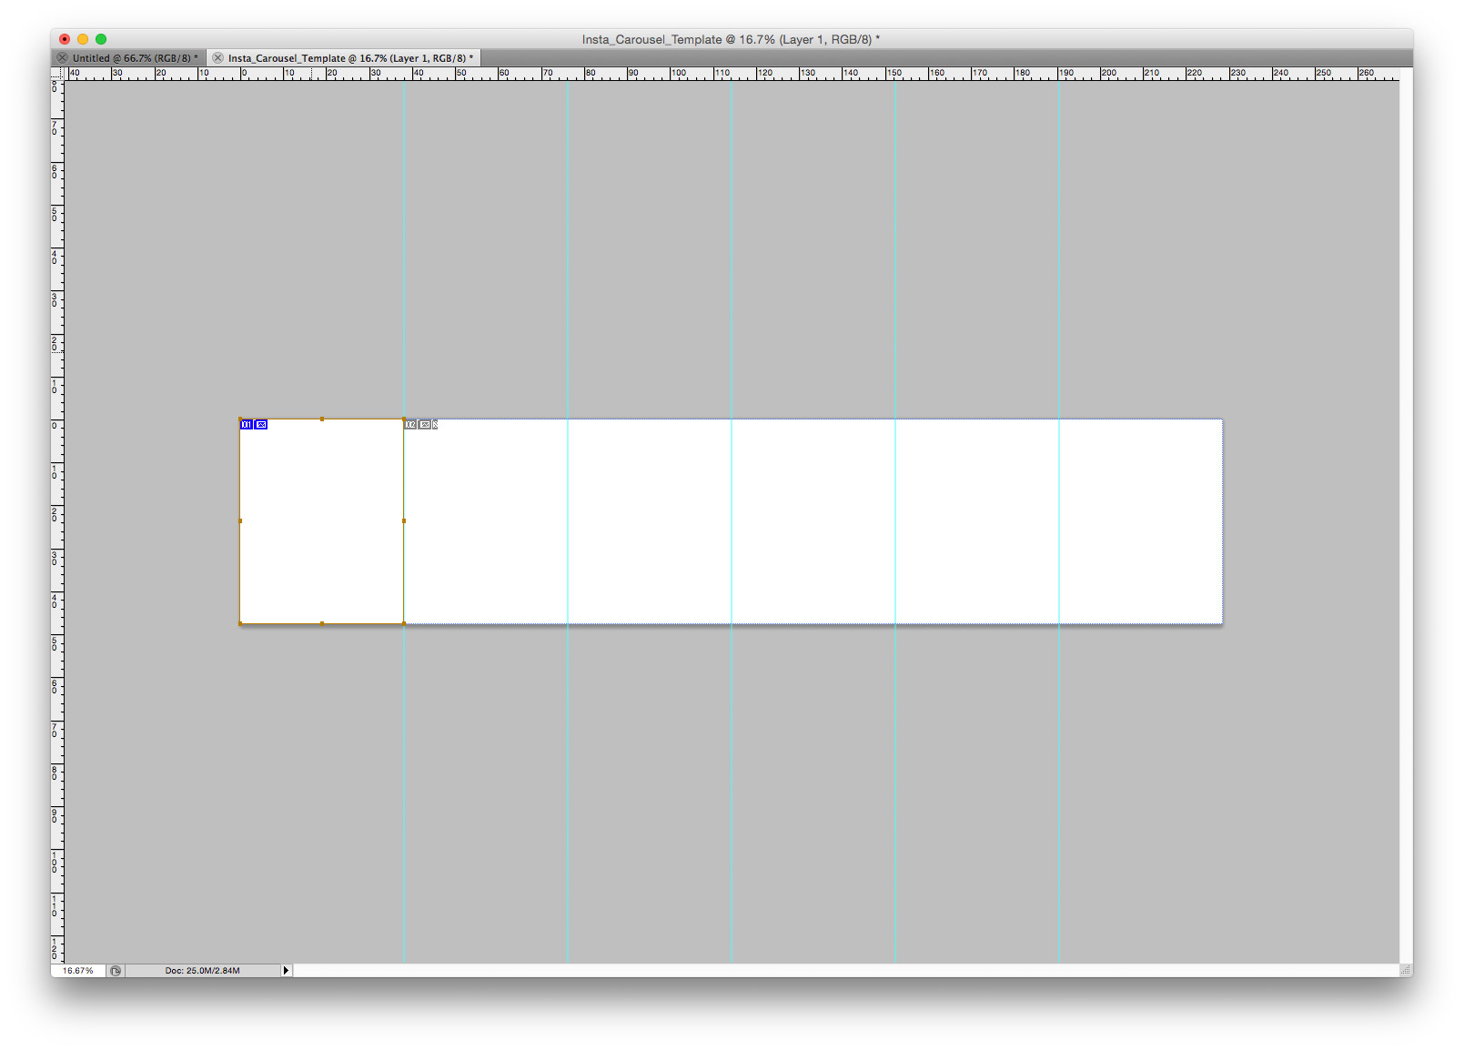Close the Insta_Carousel_Template tab
This screenshot has height=1050, width=1464.
click(x=217, y=58)
